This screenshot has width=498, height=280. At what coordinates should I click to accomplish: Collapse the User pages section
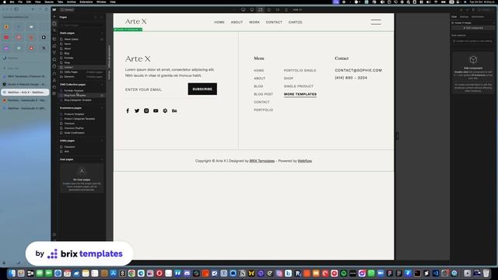coord(102,159)
